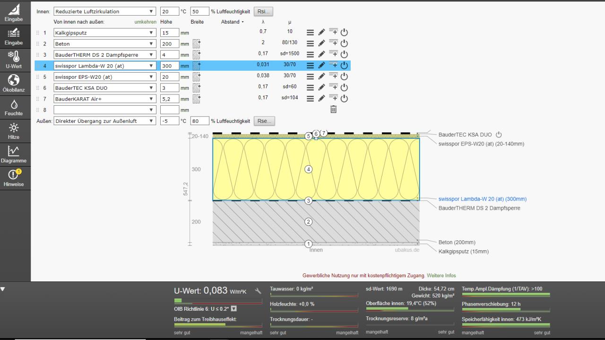Image resolution: width=605 pixels, height=340 pixels.
Task: Click the umkehren link
Action: coord(145,22)
